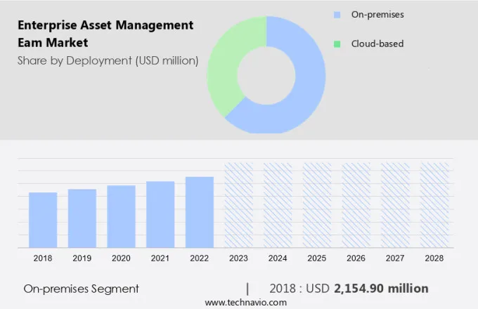Viewport: 478px width, 309px height.
Task: Select the solid bar above 2019
Action: tap(82, 218)
